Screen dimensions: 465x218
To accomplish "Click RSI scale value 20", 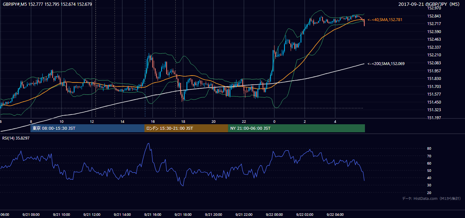I will pos(429,193).
